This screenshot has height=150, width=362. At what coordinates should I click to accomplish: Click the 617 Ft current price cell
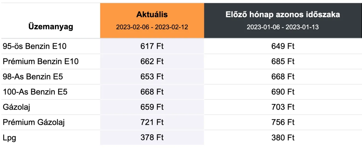click(x=152, y=46)
